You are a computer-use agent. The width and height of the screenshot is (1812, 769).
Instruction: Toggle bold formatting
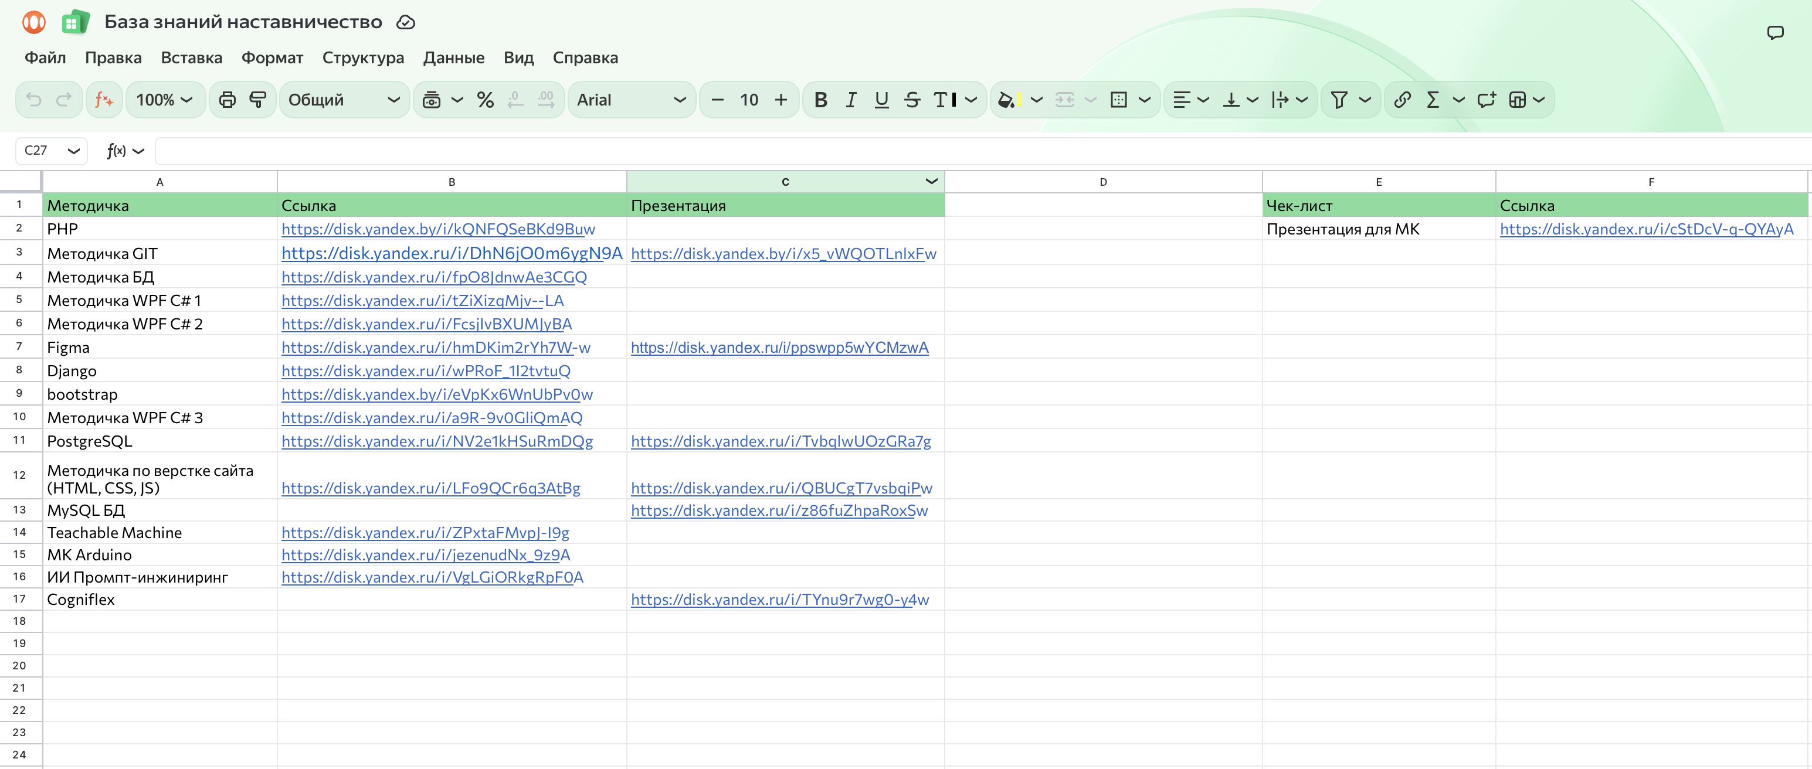click(820, 100)
